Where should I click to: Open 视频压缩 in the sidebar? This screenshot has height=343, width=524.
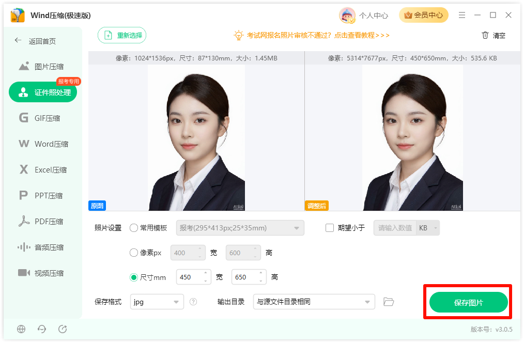[43, 273]
